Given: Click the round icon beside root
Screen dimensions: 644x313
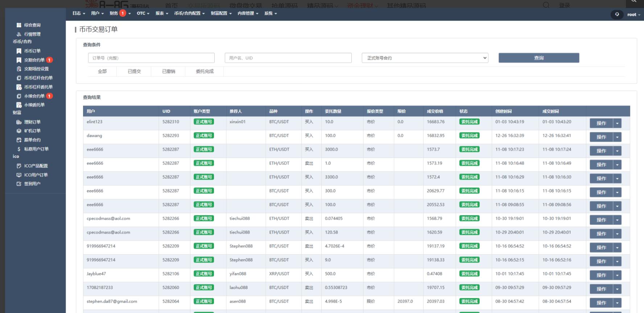Looking at the screenshot, I should (617, 14).
